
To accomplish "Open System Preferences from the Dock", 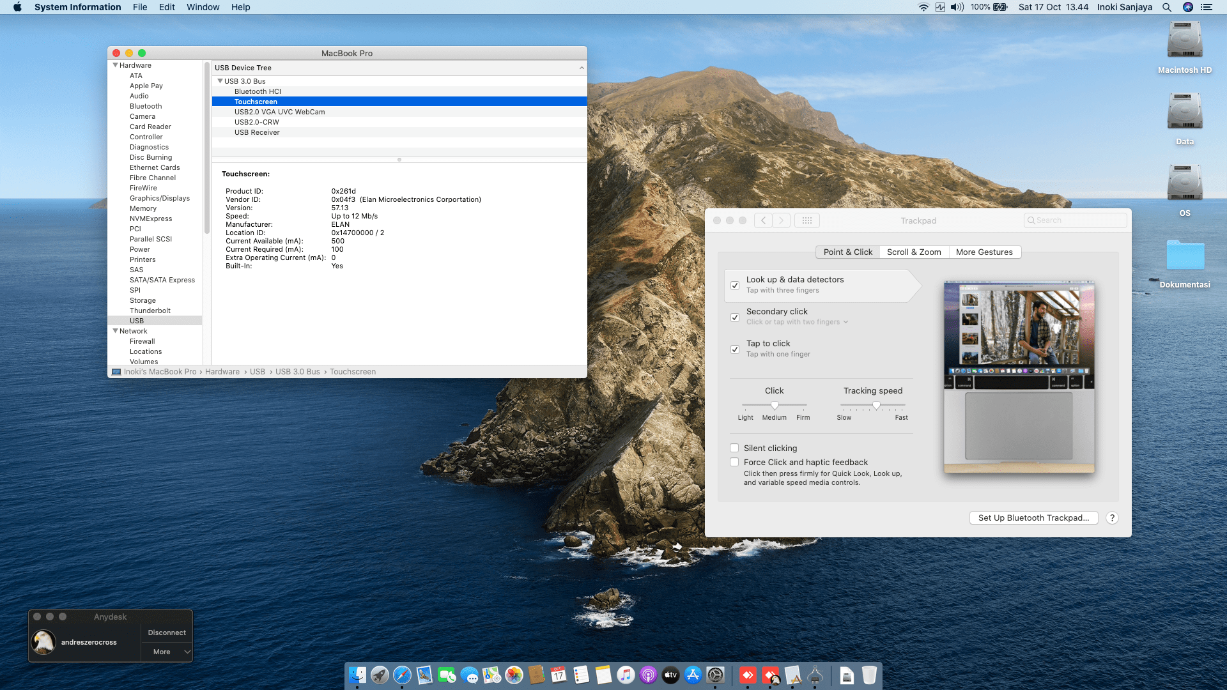I will click(715, 675).
